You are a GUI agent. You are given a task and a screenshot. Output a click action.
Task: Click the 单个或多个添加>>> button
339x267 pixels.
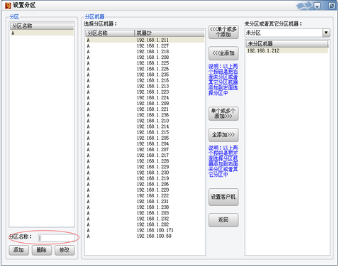tap(223, 114)
